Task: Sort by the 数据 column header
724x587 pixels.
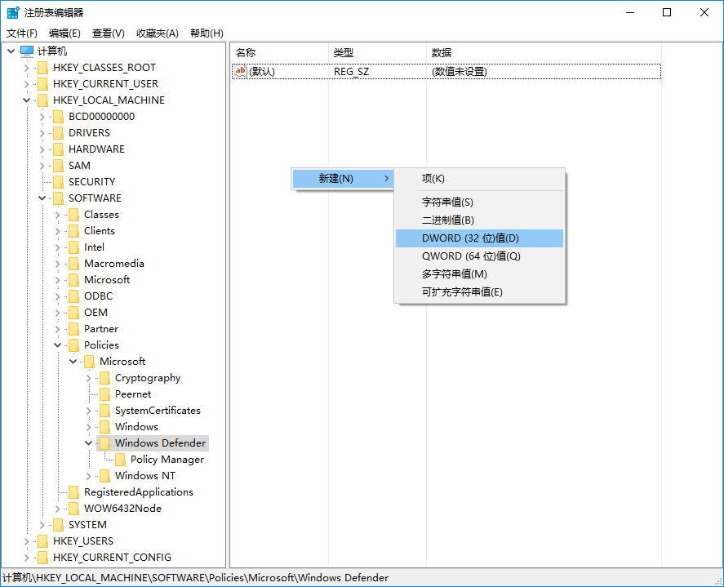Action: 544,52
